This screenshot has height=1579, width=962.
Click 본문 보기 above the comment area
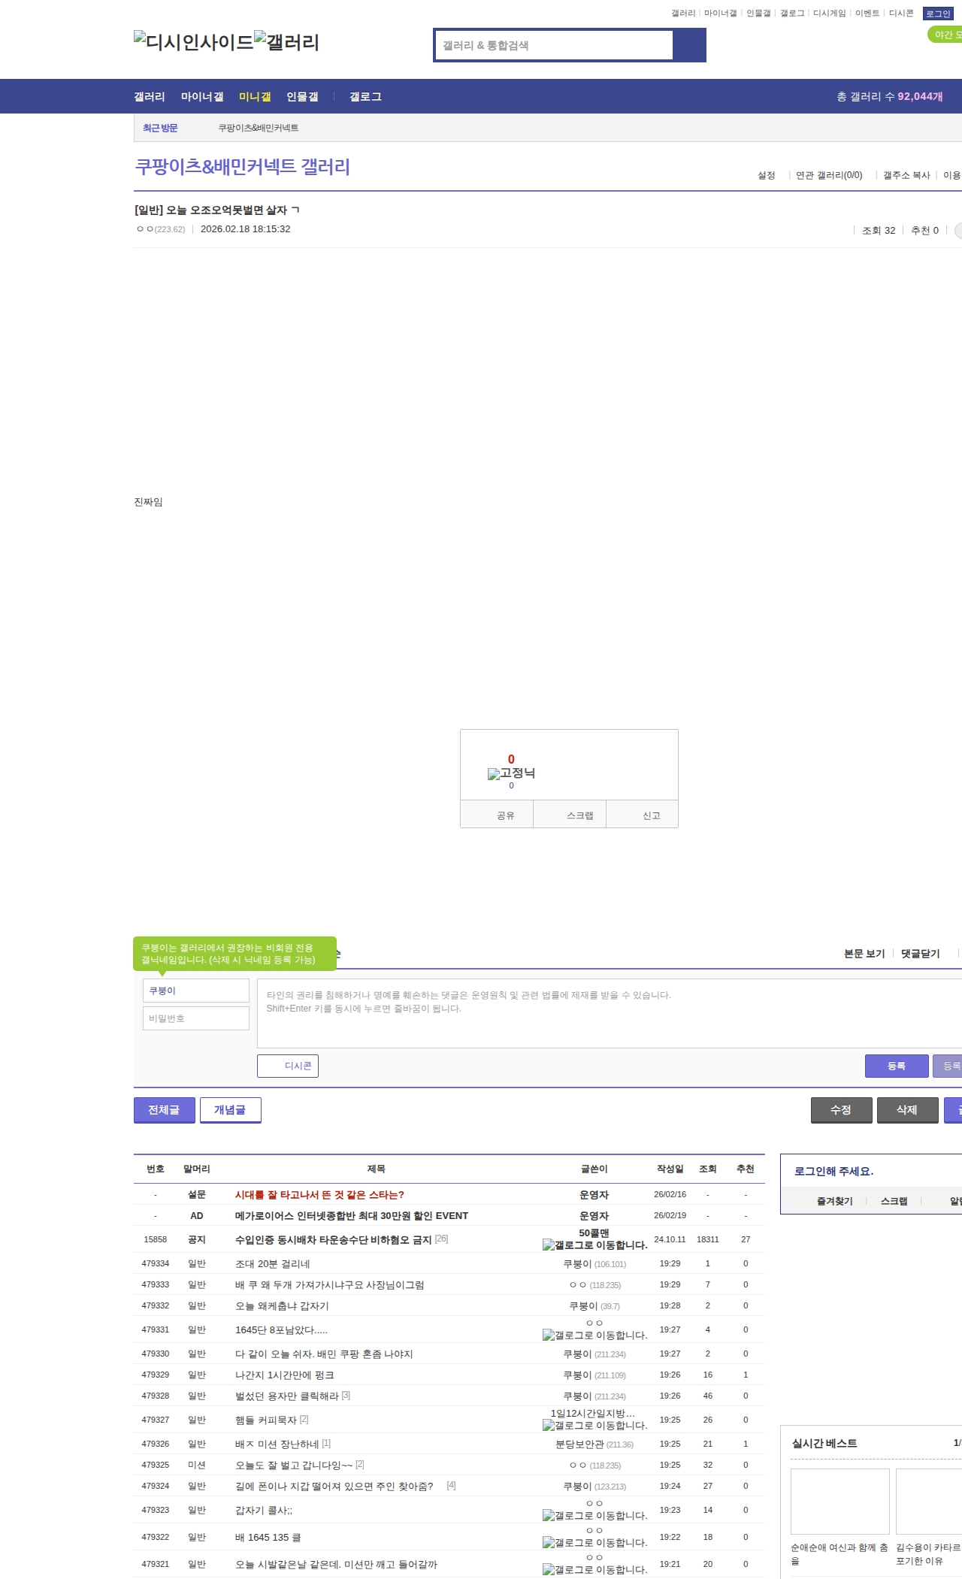point(864,954)
